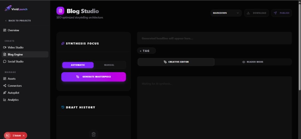
Task: Click the Analytics bar chart icon
Action: click(5, 100)
